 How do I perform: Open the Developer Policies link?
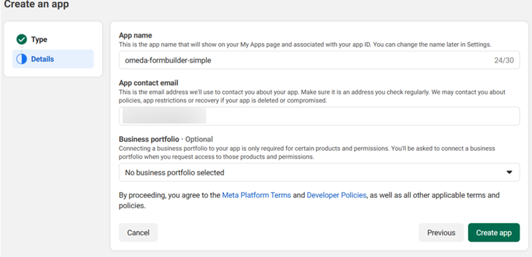point(336,195)
